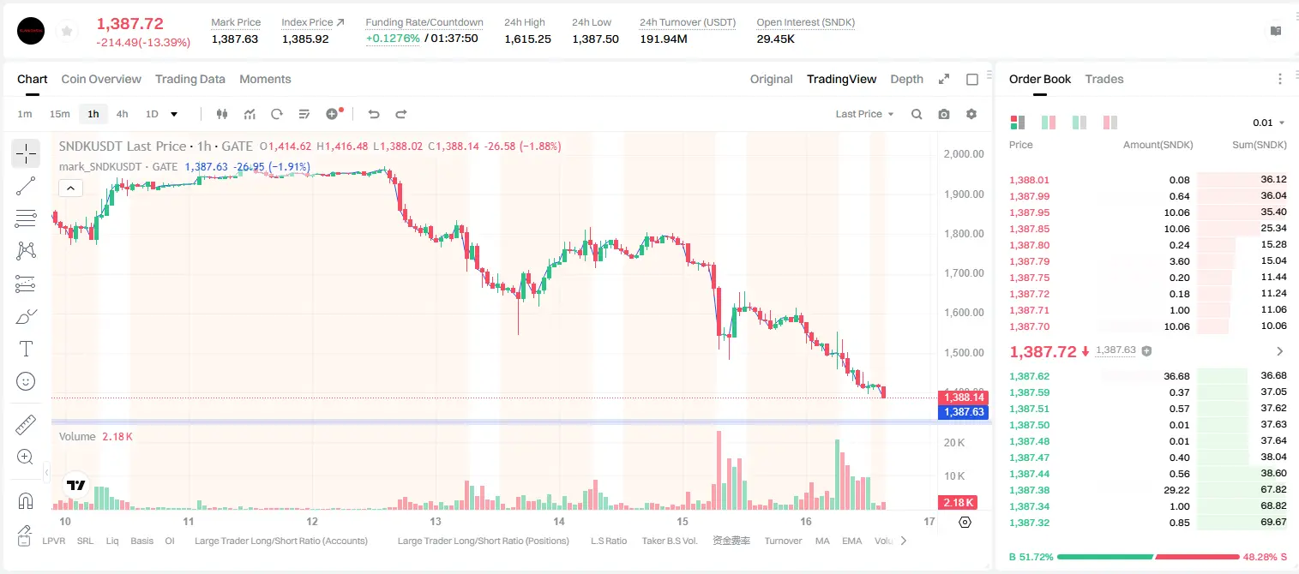Select the ruler measure tool
Image resolution: width=1299 pixels, height=574 pixels.
(x=26, y=425)
